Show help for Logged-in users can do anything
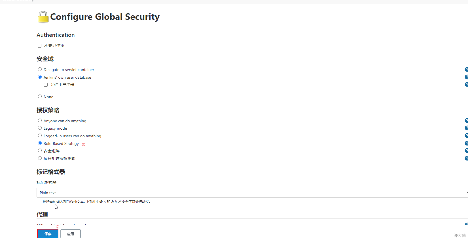The image size is (468, 240). tap(466, 136)
